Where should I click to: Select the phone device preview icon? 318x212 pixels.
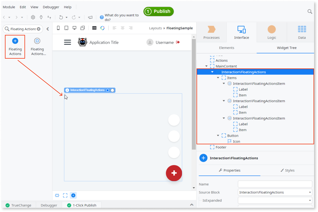coord(58,27)
